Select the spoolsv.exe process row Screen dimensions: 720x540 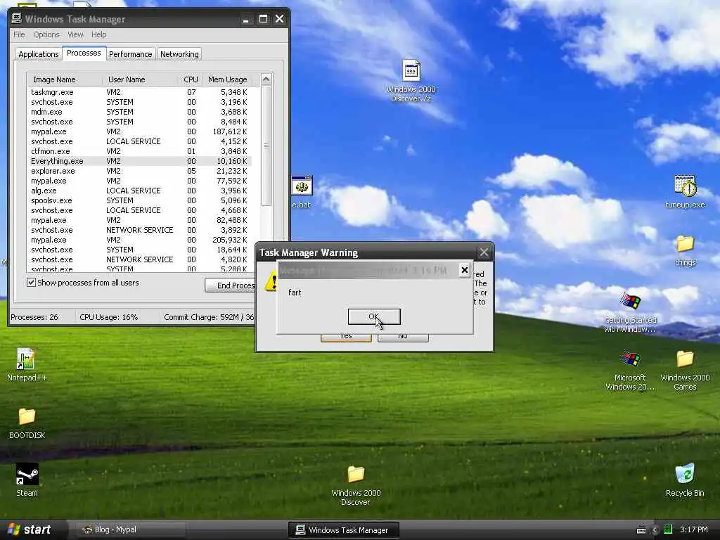[139, 200]
